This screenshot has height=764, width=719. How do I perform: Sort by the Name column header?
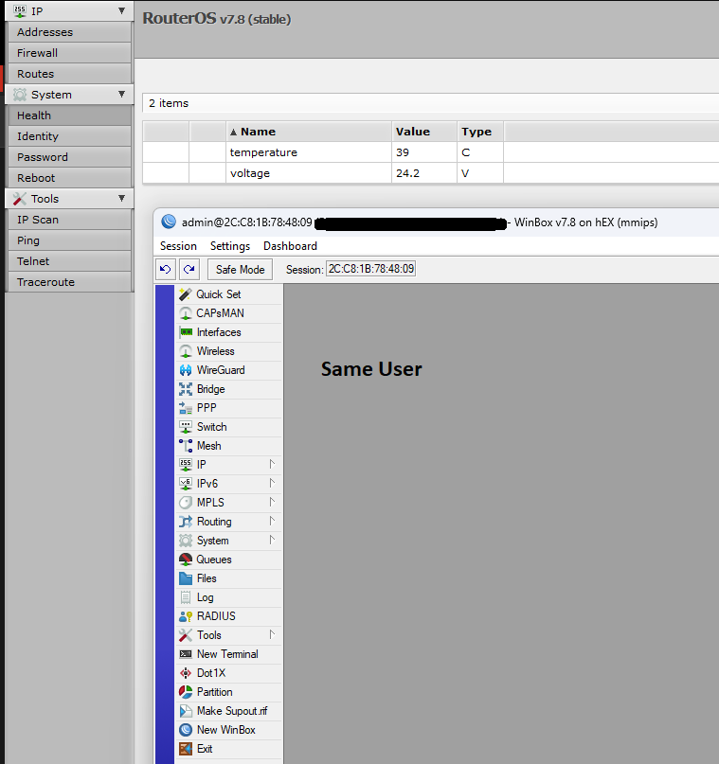[309, 132]
